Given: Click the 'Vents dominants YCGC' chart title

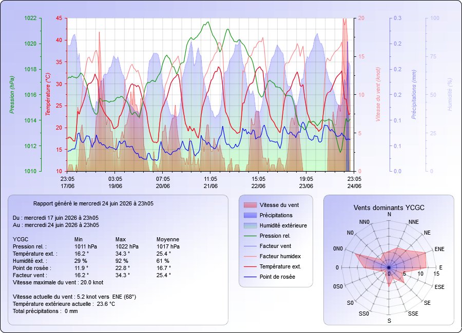Looking at the screenshot, I should click(x=389, y=207).
